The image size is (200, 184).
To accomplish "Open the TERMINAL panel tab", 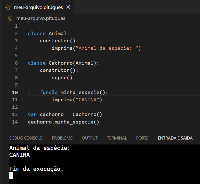I will (x=117, y=138).
